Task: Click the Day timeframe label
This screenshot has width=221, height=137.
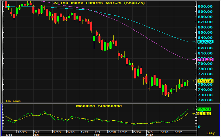Action: point(211,133)
